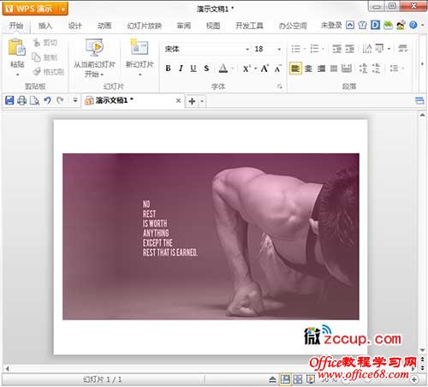Toggle right text alignment
Screen dimensions: 428x387
321,68
